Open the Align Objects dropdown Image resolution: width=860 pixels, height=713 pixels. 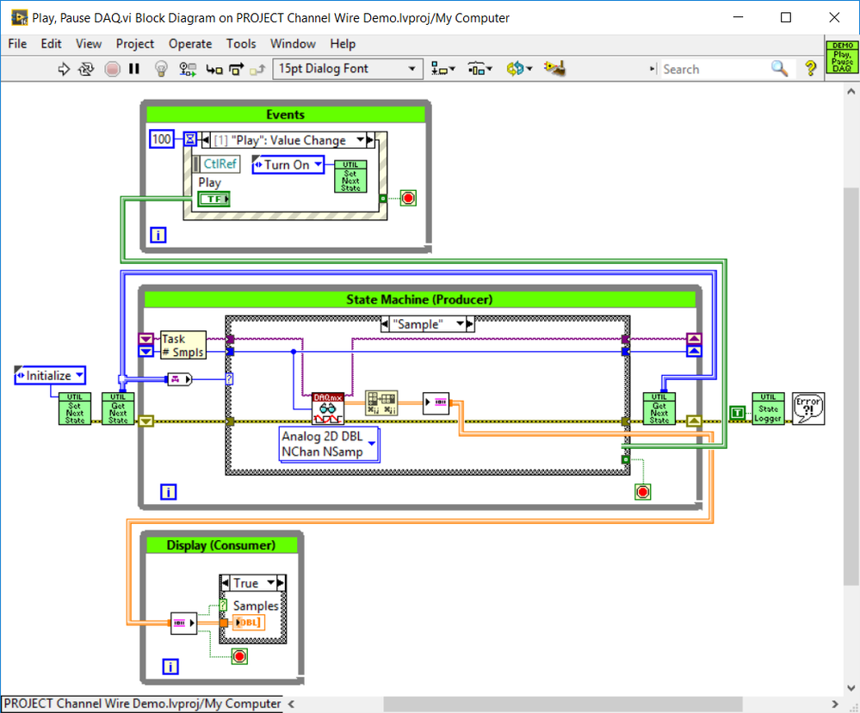coord(443,69)
